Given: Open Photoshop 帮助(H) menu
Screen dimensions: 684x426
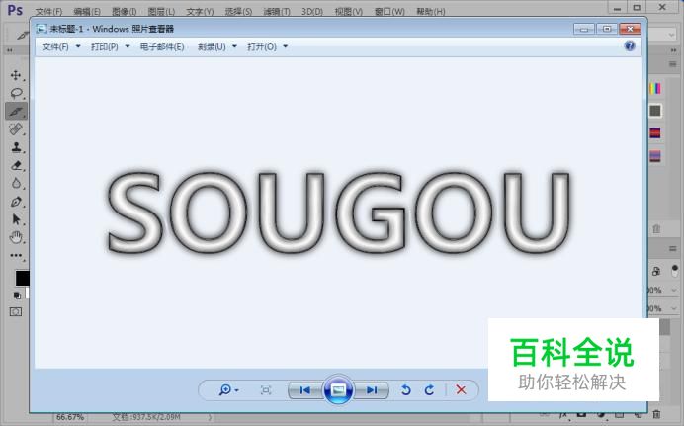Looking at the screenshot, I should (x=431, y=11).
